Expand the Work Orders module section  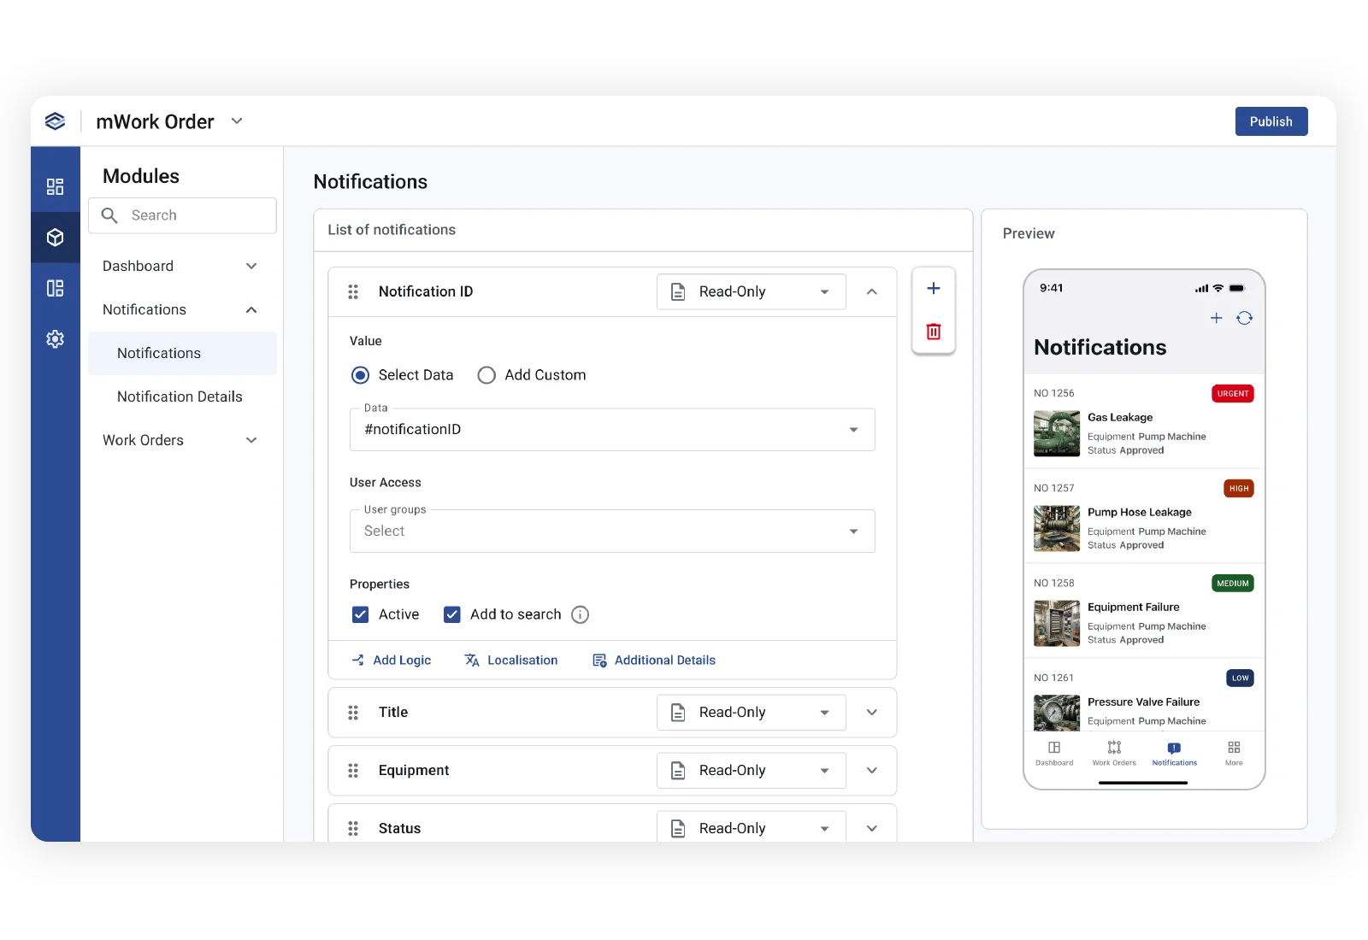coord(251,441)
